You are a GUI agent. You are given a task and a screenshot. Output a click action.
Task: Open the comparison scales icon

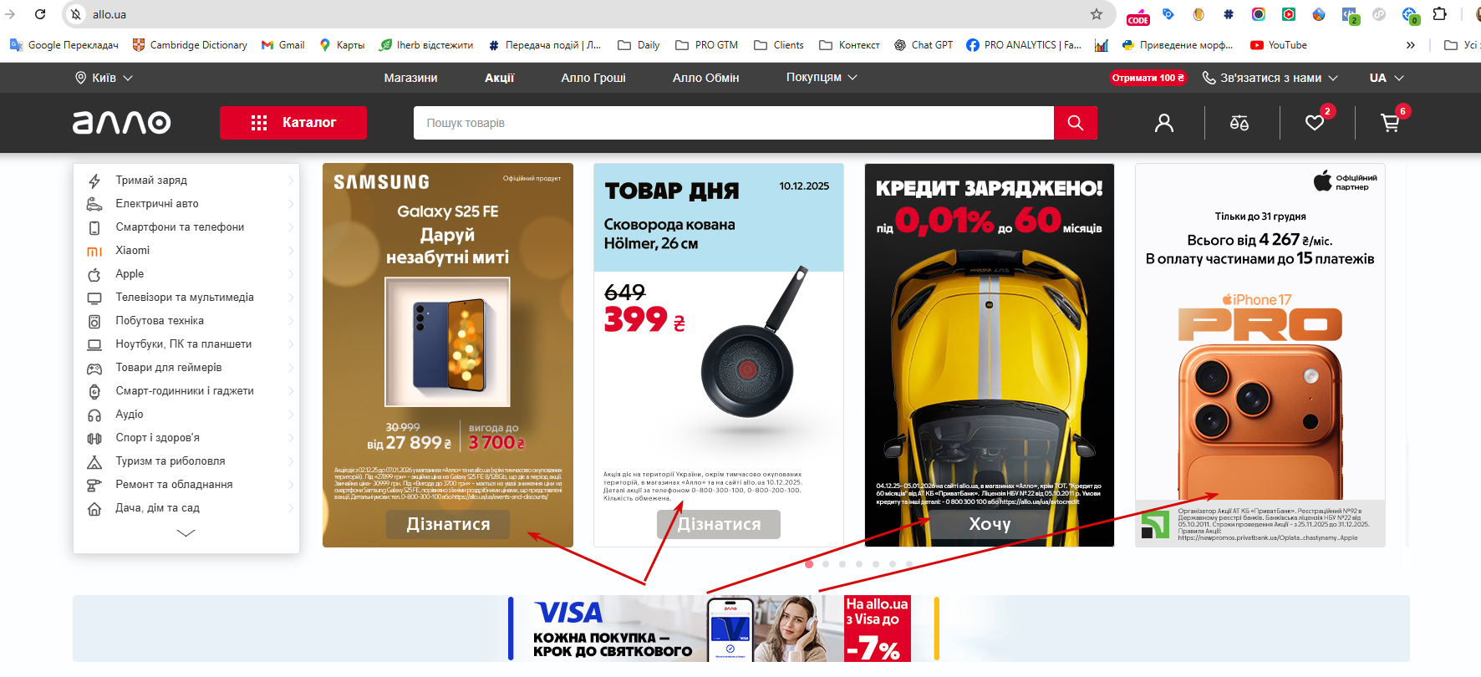pos(1239,123)
